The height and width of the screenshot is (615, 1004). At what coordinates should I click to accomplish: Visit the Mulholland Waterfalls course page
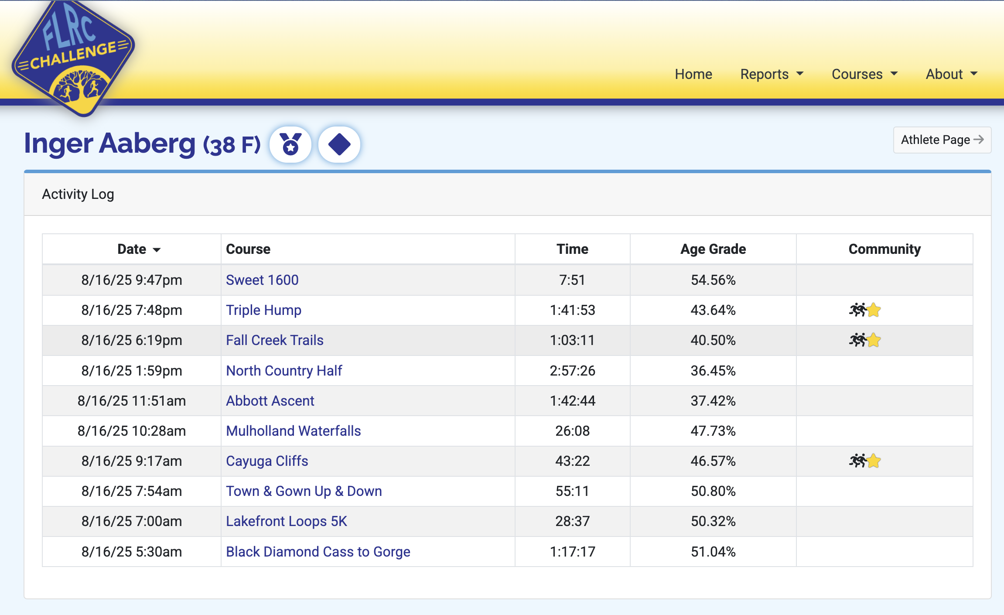tap(293, 431)
